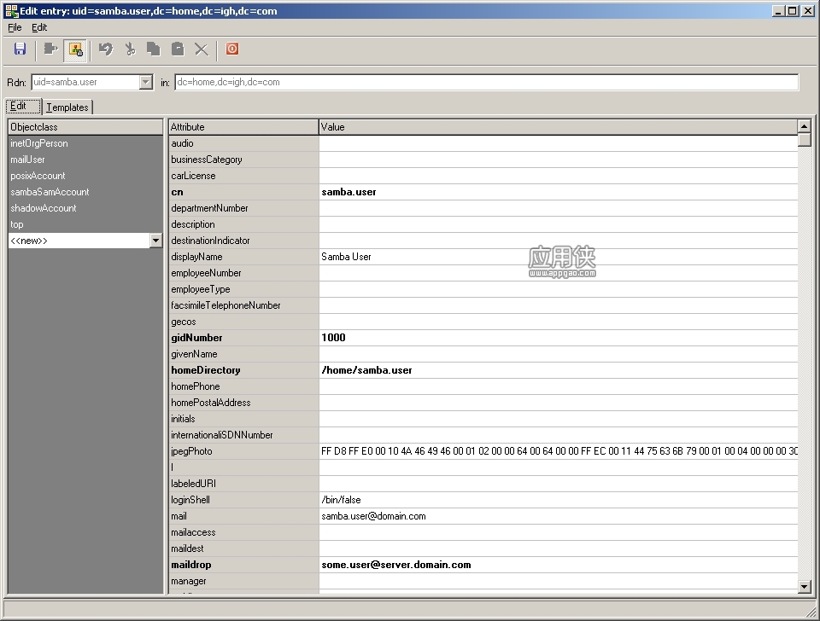Viewport: 820px width, 621px height.
Task: Click the grayed export arrow toolbar icon
Action: tap(50, 49)
